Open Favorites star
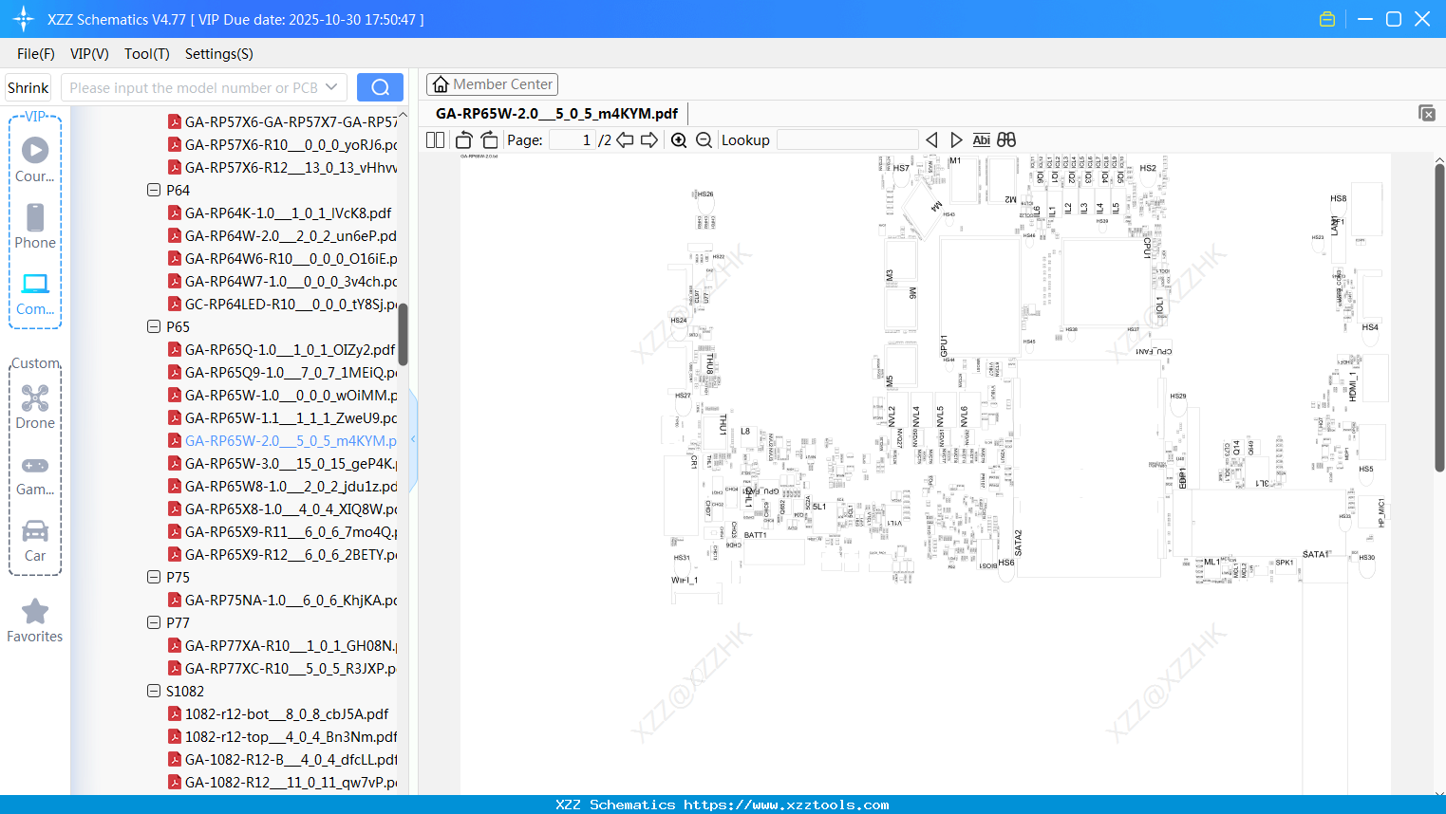 (35, 621)
